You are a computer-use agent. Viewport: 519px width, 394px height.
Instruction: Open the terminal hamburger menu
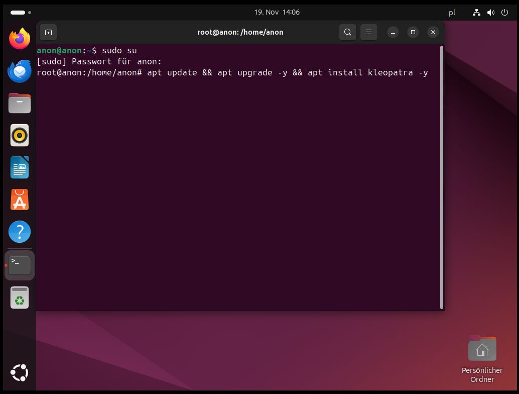click(x=368, y=32)
